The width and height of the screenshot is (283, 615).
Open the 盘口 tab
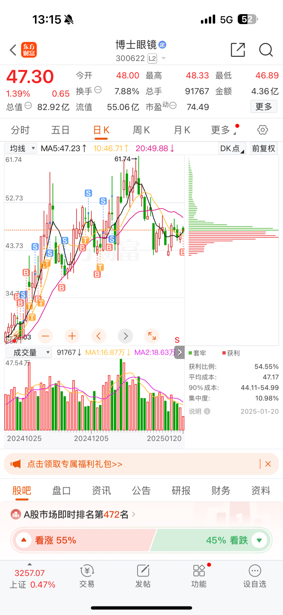click(x=62, y=491)
